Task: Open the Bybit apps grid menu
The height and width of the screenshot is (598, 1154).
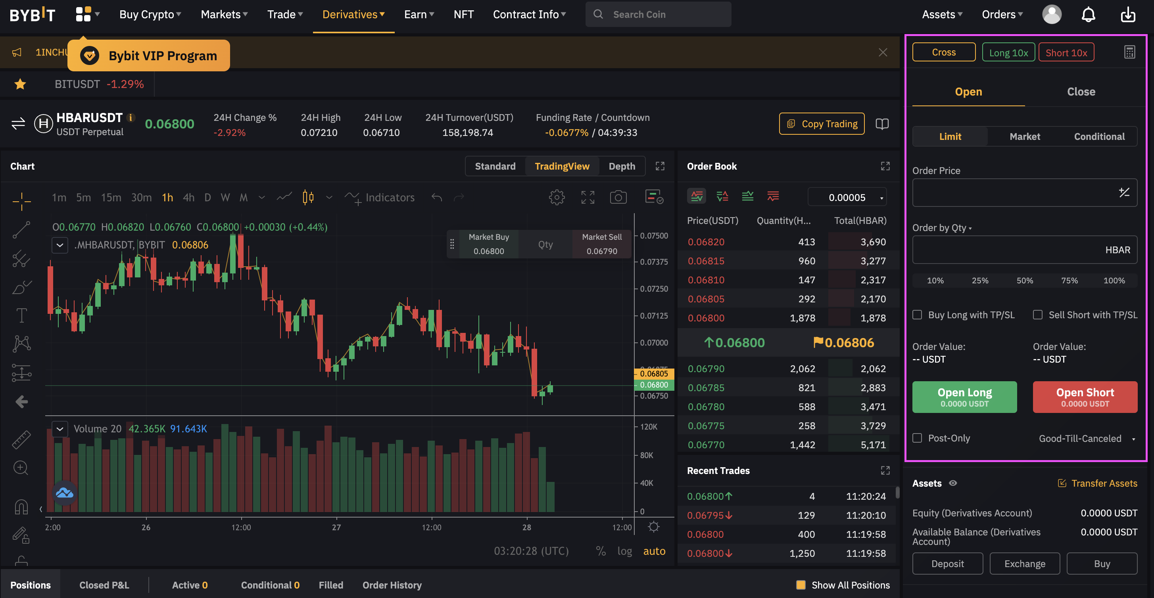Action: tap(83, 14)
